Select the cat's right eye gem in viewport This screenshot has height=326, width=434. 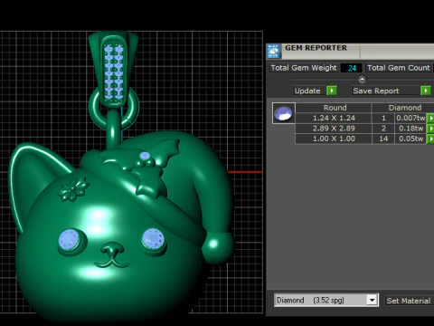(x=154, y=239)
